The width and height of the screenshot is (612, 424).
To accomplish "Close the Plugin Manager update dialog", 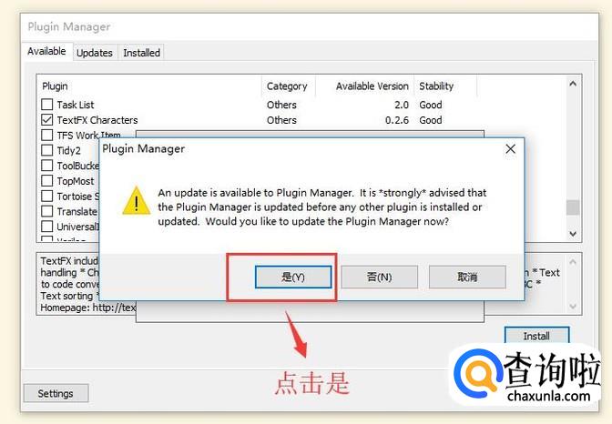I will (x=510, y=148).
